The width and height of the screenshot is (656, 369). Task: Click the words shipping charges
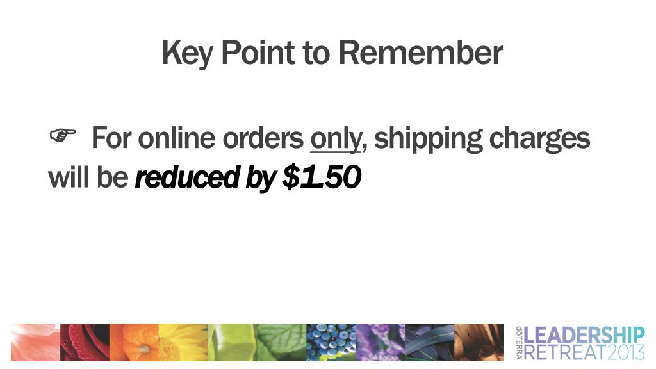[482, 139]
